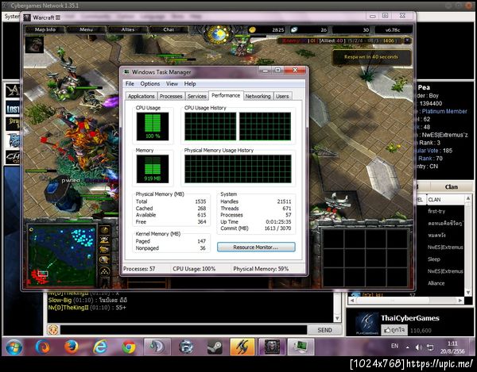477x372 pixels.
Task: Select the Performance tab
Action: (x=226, y=95)
